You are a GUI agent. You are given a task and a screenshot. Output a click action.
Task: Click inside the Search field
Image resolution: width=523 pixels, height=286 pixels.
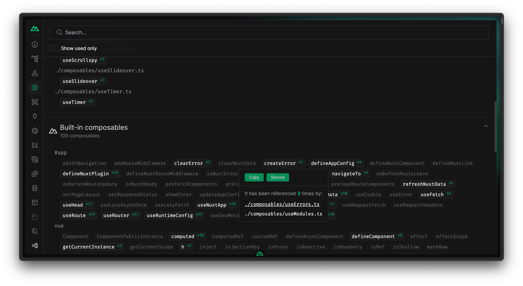[x=136, y=32]
